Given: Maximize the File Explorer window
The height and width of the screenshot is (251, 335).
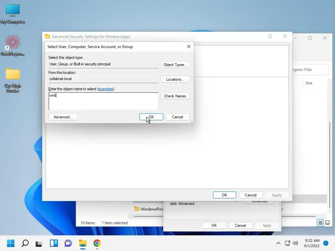Looking at the screenshot, I should click(310, 38).
